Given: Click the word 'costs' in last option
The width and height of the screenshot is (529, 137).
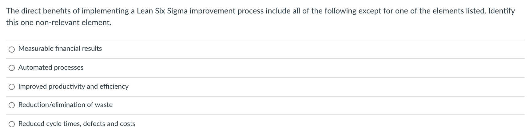Looking at the screenshot, I should click(127, 124).
